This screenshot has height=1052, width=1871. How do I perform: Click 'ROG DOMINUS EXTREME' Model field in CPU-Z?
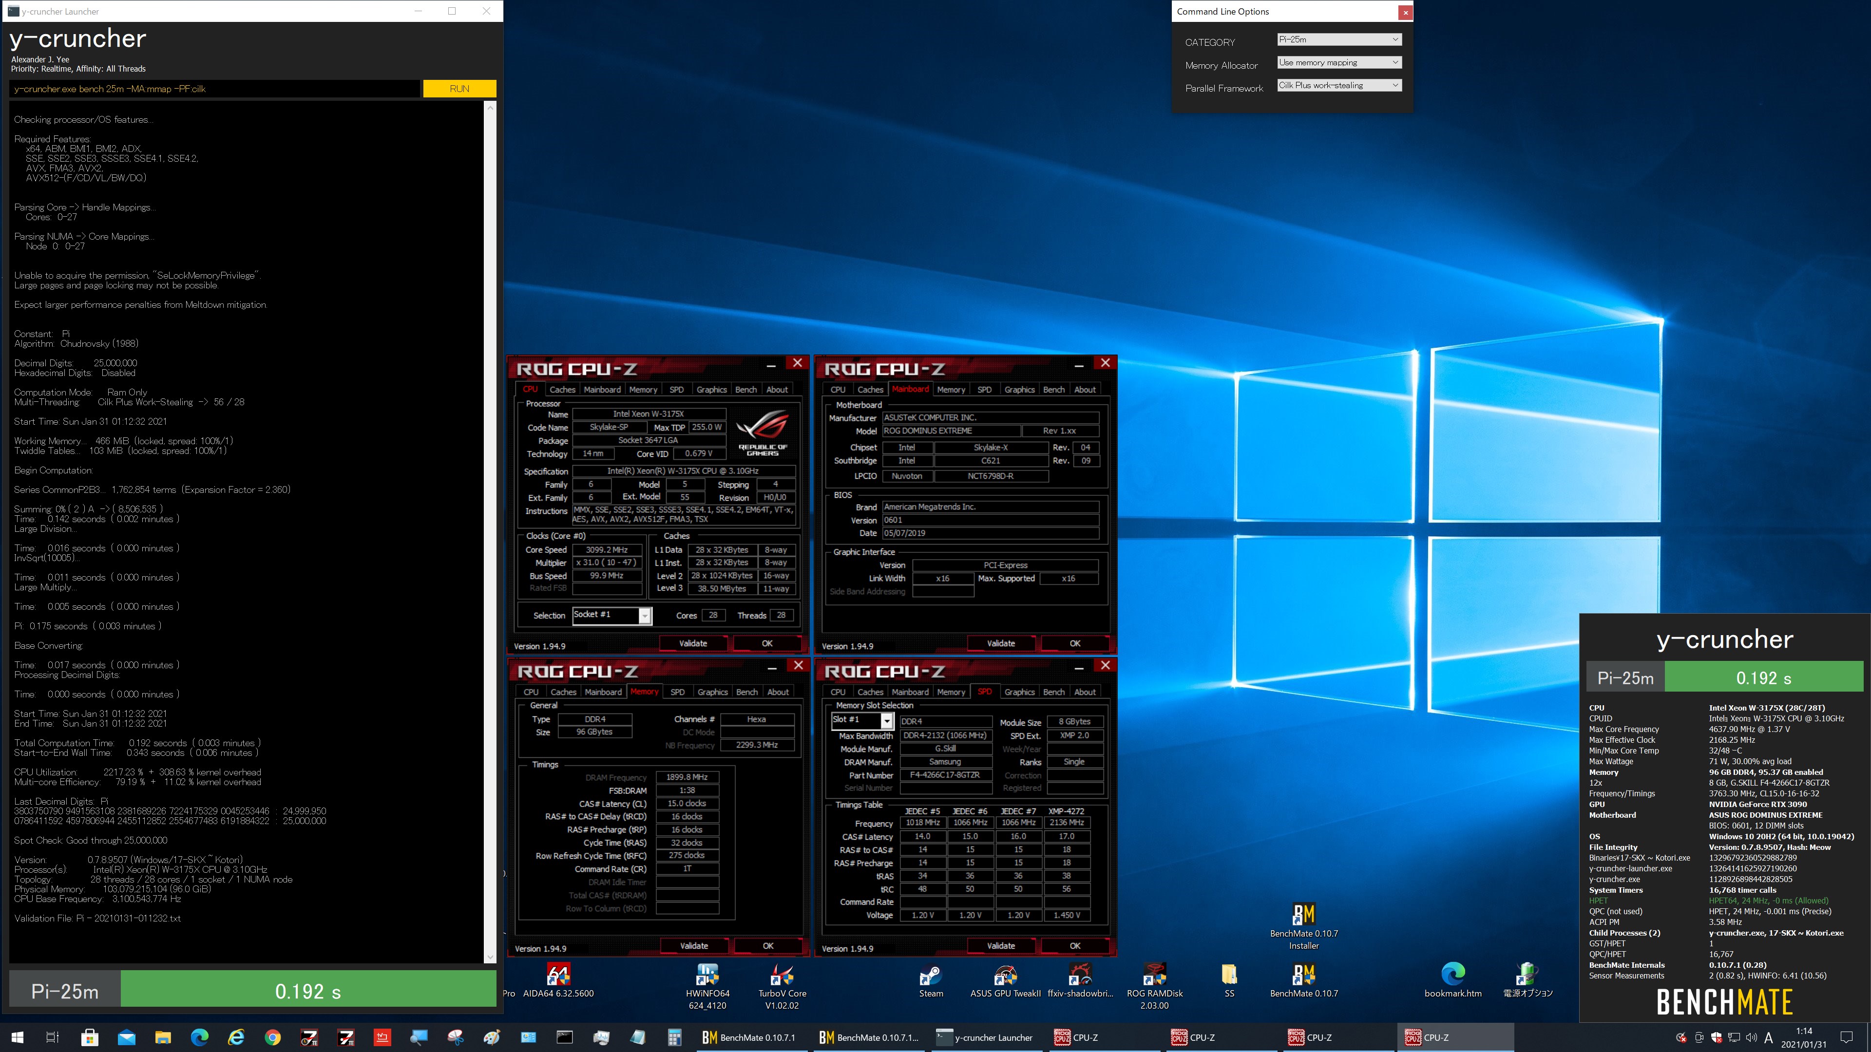tap(952, 431)
